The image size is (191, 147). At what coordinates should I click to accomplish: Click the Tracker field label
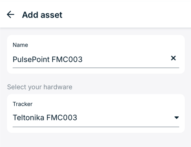[22, 104]
